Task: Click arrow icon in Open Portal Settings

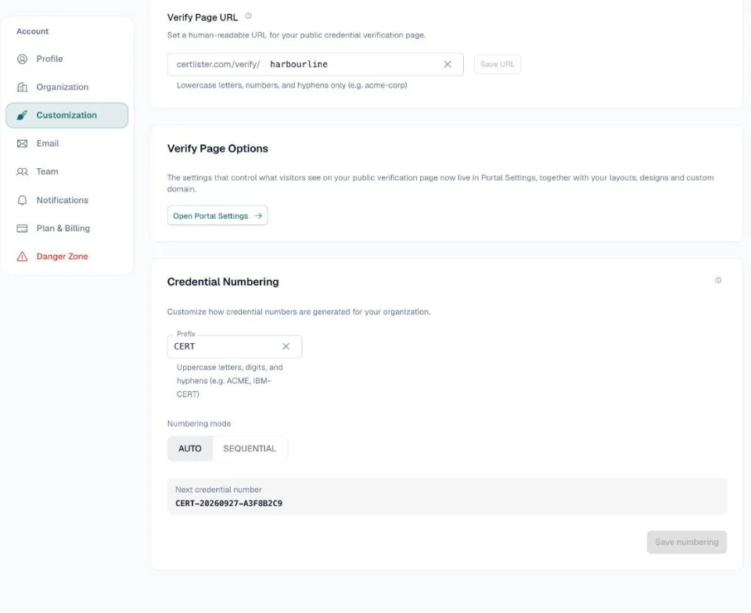Action: pos(258,216)
